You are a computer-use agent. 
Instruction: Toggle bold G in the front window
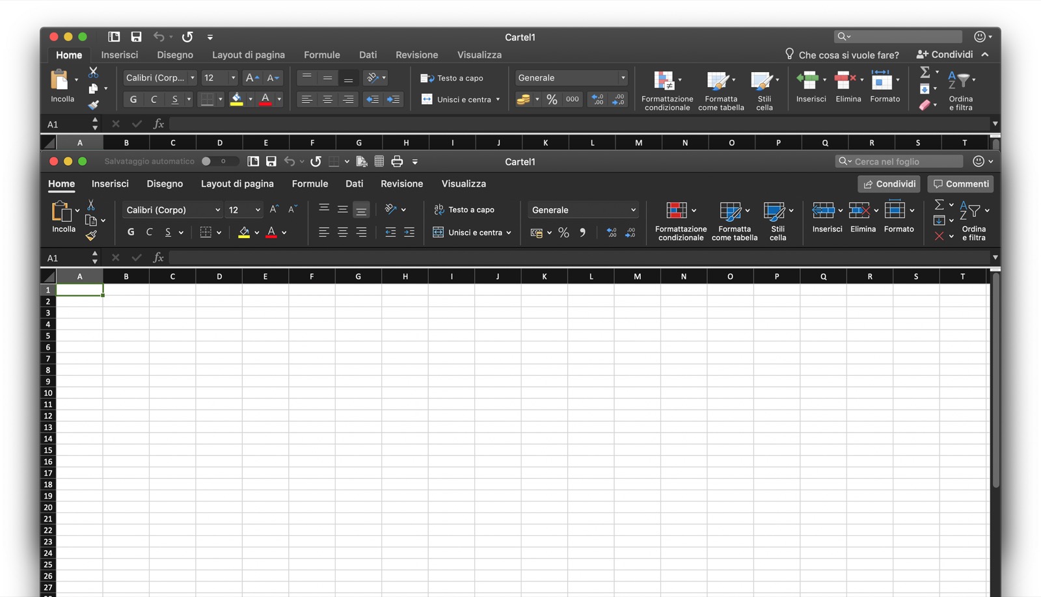click(x=131, y=232)
